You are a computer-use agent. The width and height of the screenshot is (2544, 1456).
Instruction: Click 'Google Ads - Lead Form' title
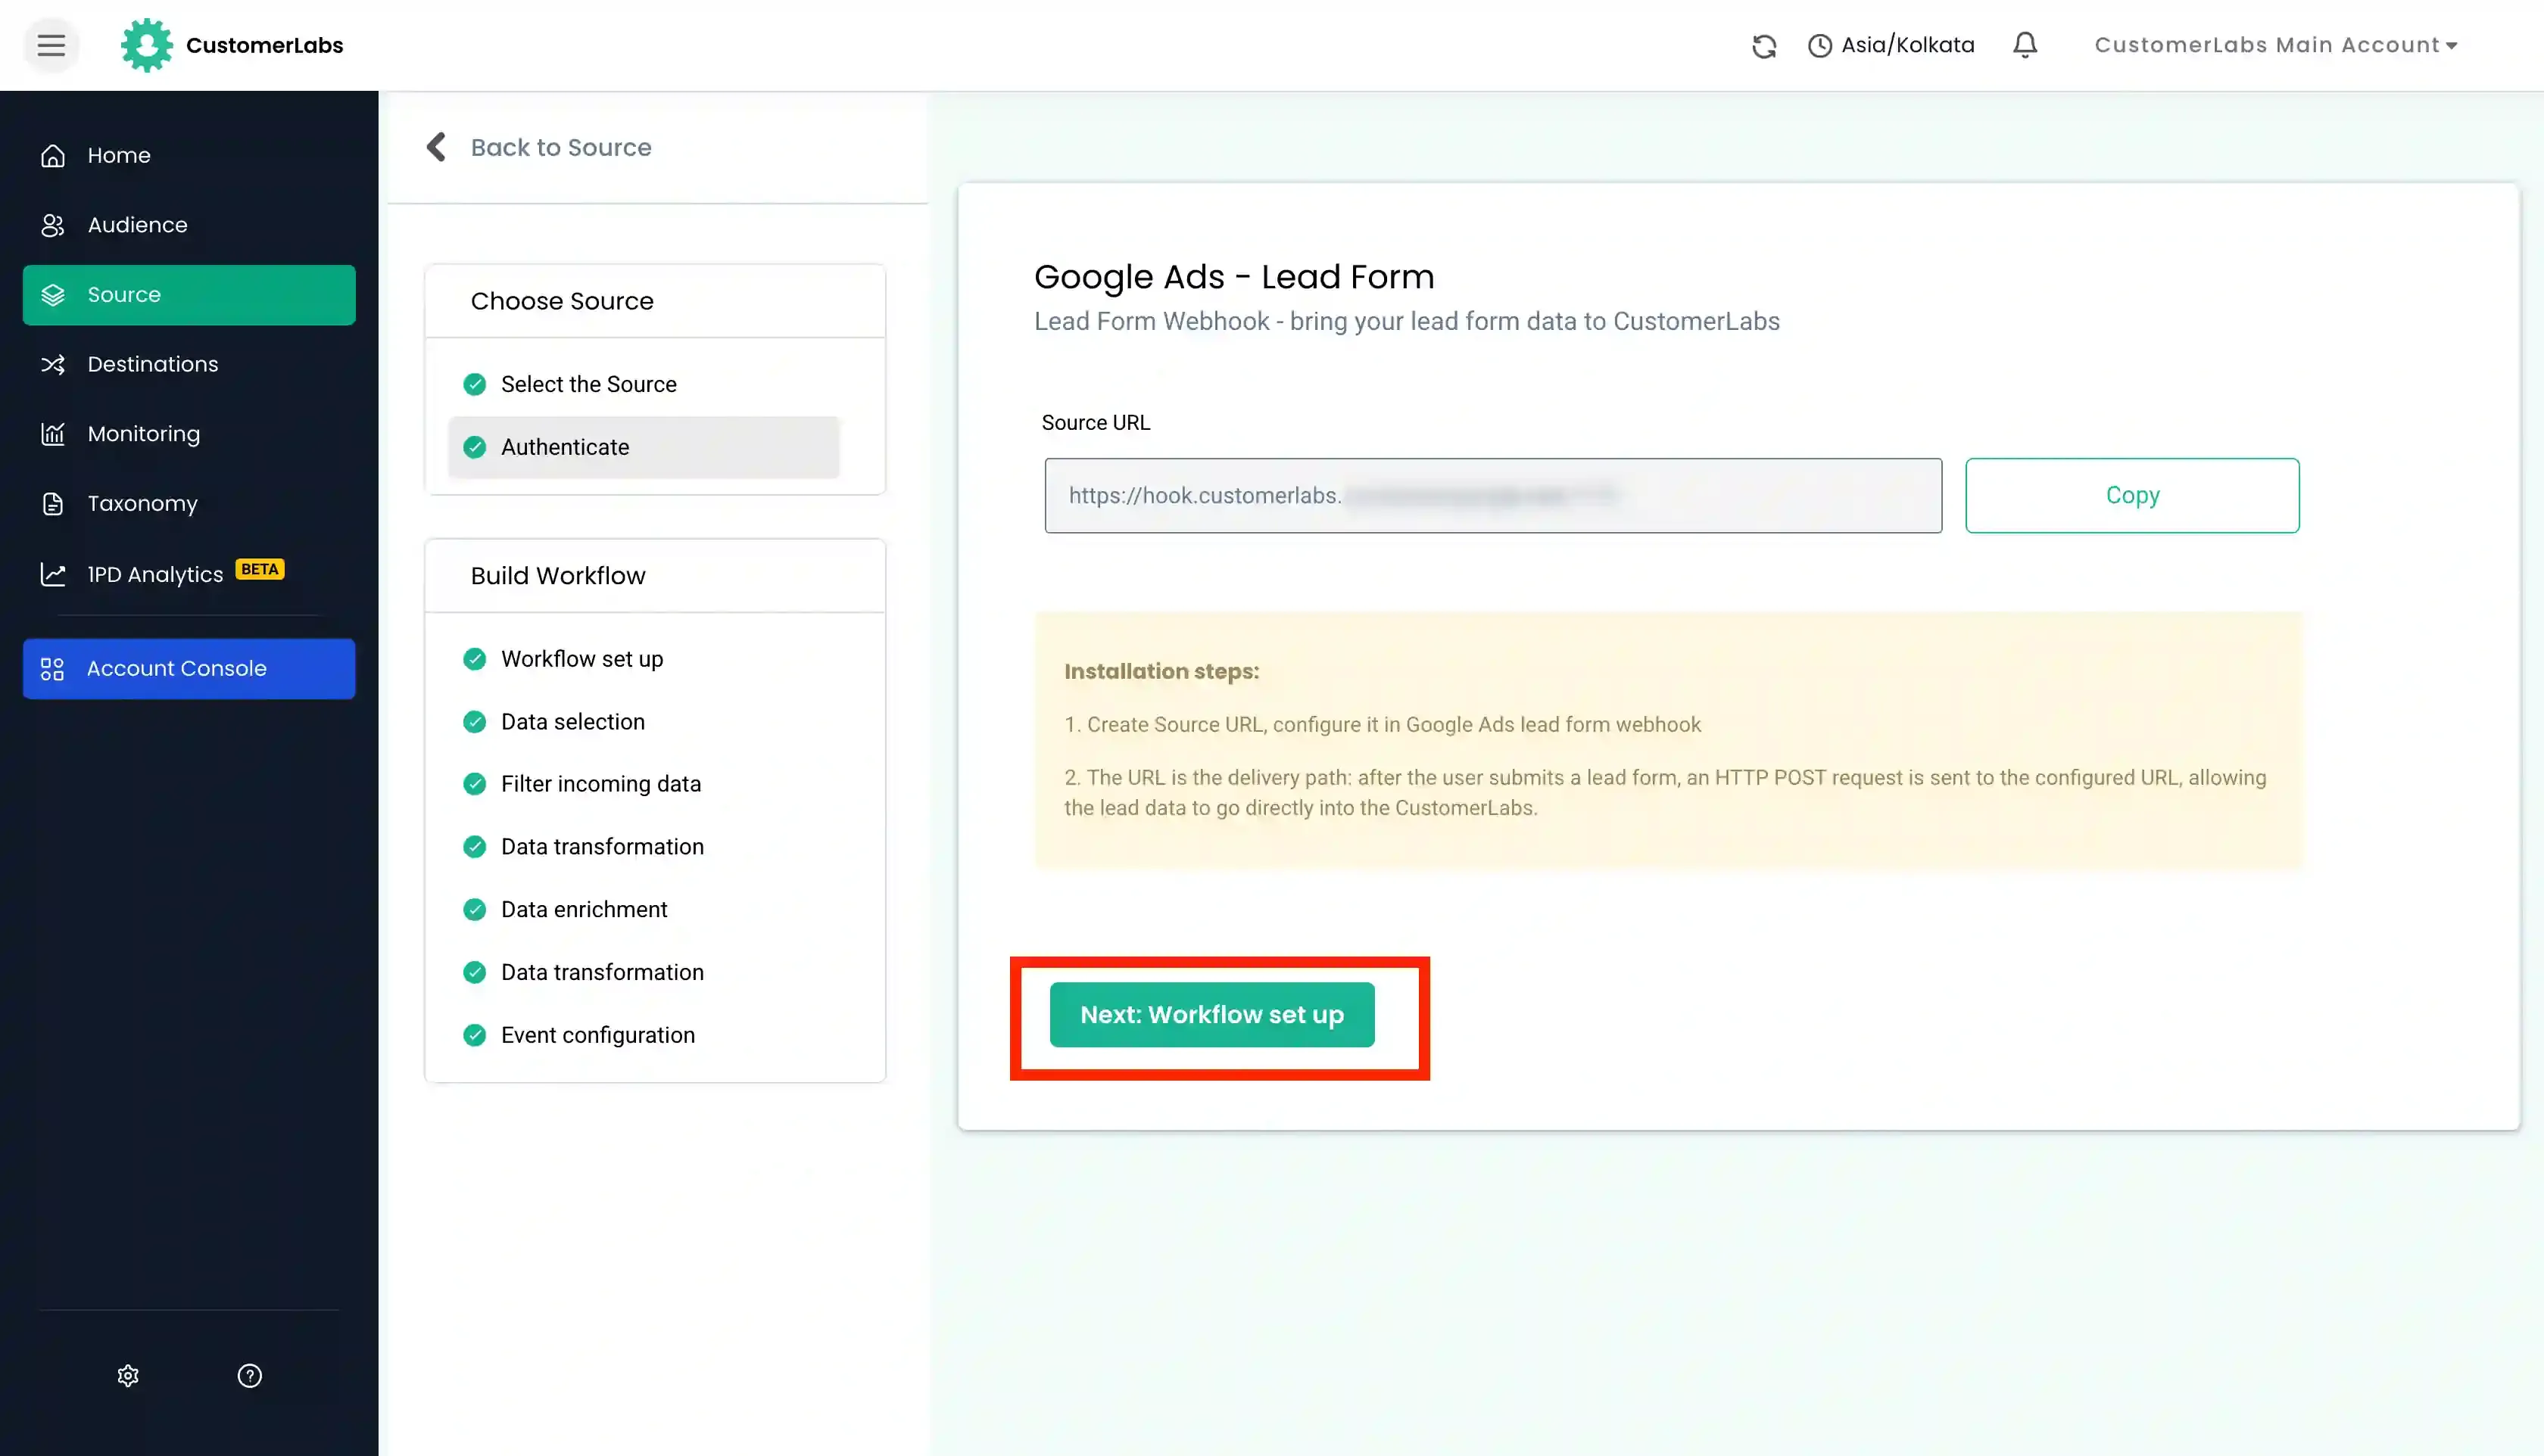coord(1233,277)
